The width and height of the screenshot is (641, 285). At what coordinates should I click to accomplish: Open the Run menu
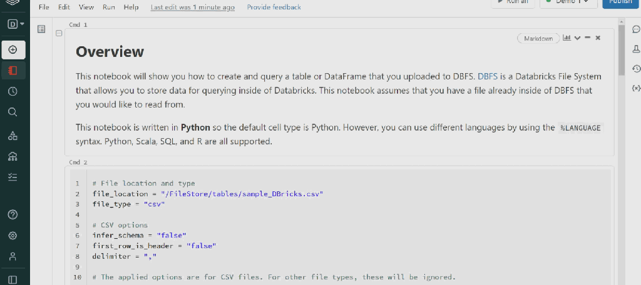click(x=108, y=7)
